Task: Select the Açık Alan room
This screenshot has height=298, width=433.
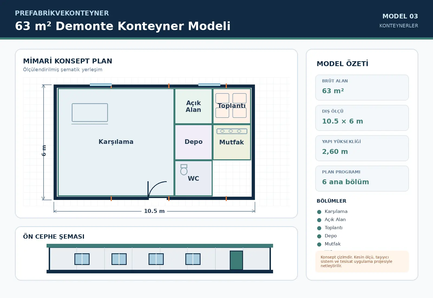Action: tap(193, 106)
